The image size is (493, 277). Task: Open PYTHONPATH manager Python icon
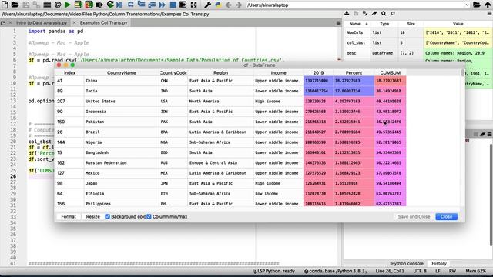pos(218,5)
